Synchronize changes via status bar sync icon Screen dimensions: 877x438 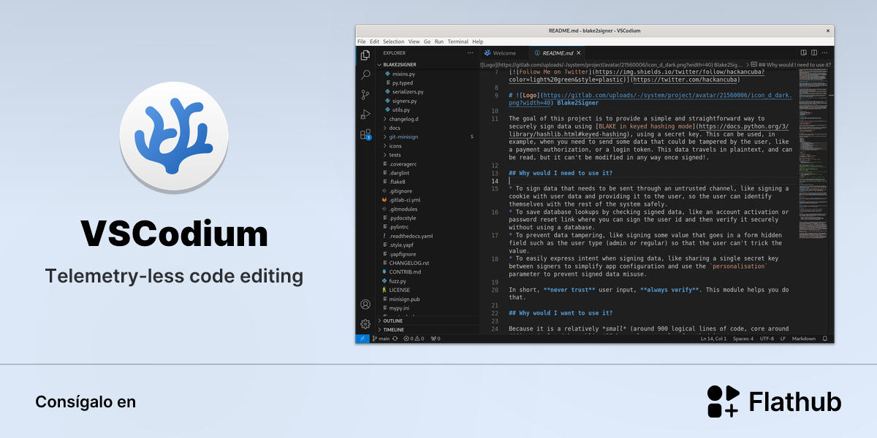[395, 339]
